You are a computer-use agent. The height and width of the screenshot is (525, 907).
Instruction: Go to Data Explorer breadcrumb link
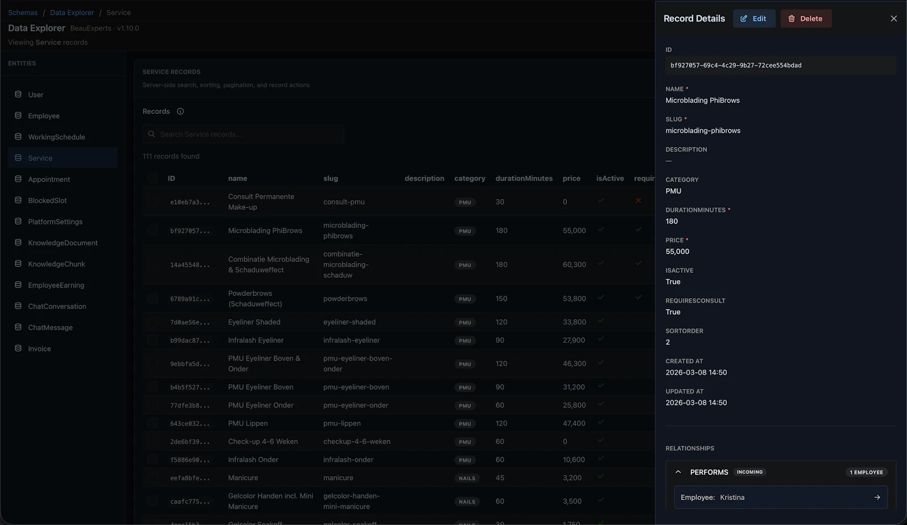[72, 12]
